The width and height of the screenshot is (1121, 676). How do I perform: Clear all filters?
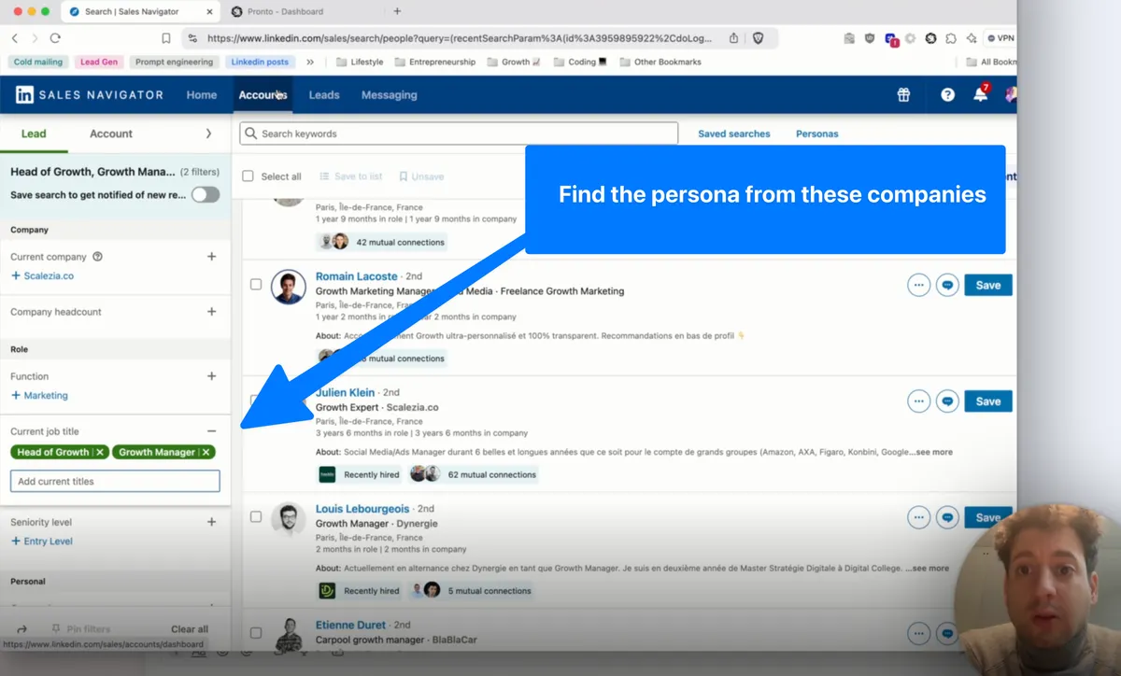click(190, 629)
